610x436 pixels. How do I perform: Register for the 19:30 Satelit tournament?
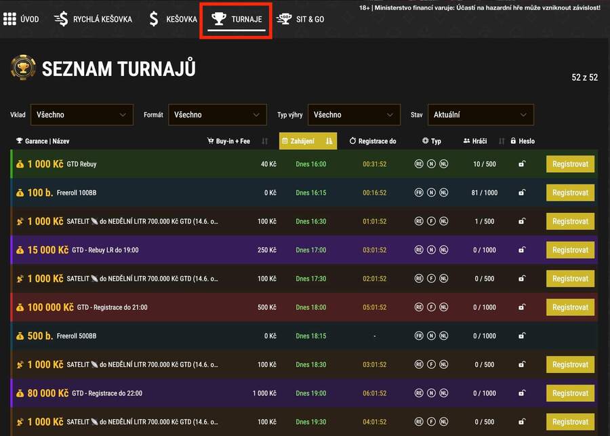click(570, 422)
